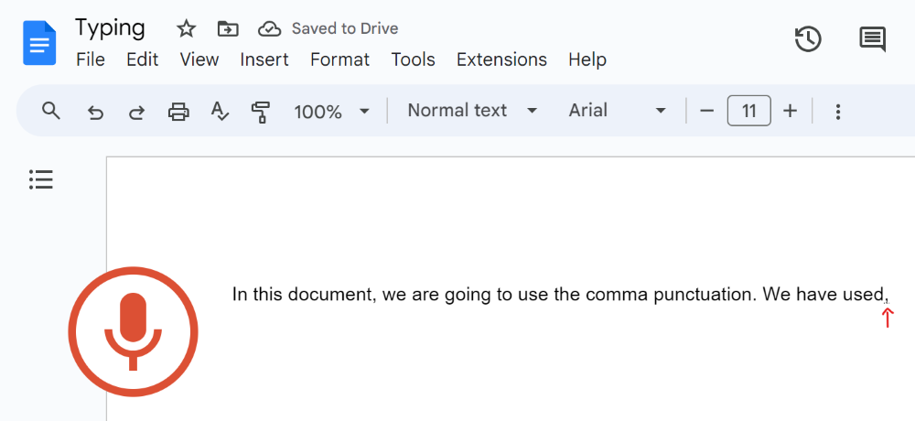Image resolution: width=915 pixels, height=421 pixels.
Task: Toggle the voice typing microphone
Action: (134, 331)
